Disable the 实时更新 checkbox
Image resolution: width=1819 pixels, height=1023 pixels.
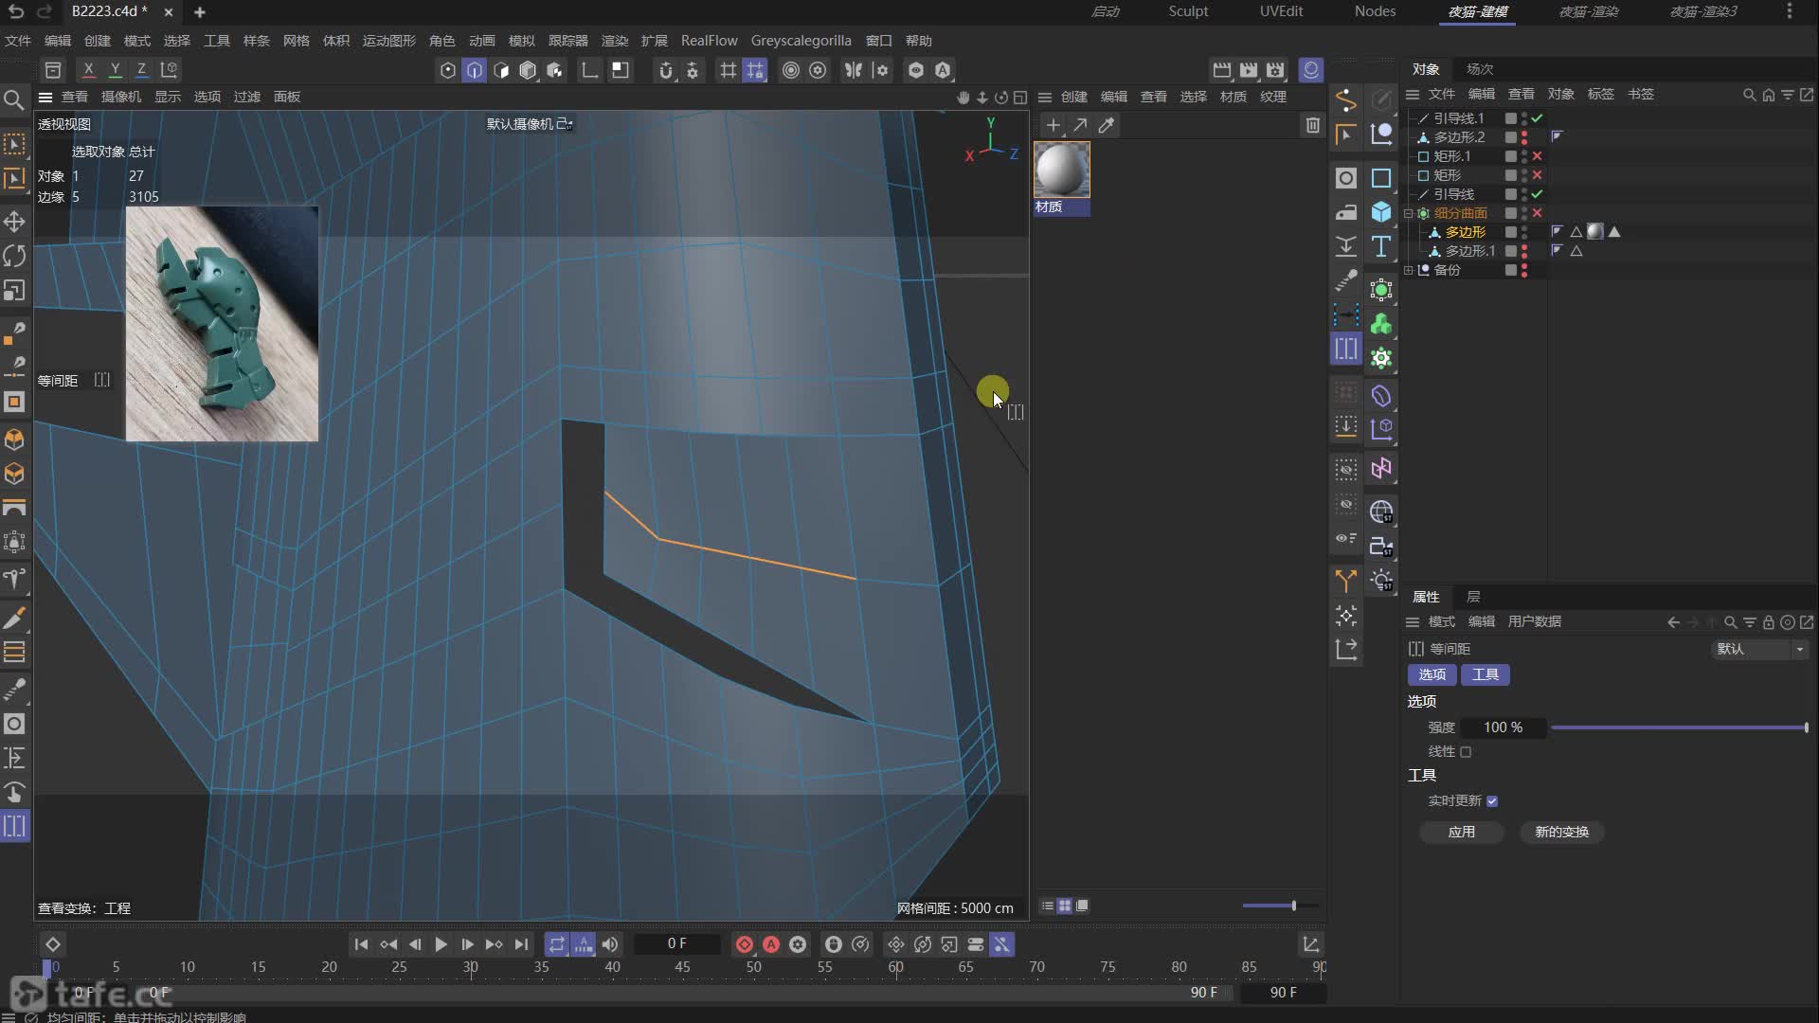1492,801
